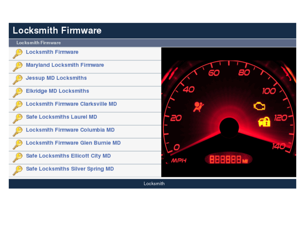The height and width of the screenshot is (229, 305).
Task: Open the Maryland Locksmith Firmware link
Action: tap(65, 65)
